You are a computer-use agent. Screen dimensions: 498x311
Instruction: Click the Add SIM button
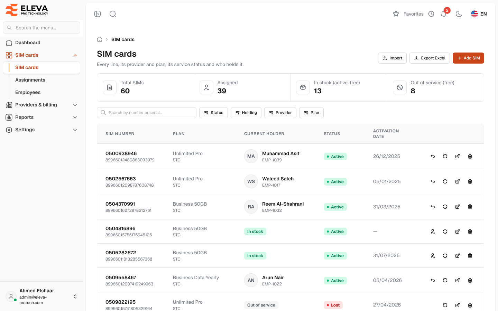[x=468, y=58]
